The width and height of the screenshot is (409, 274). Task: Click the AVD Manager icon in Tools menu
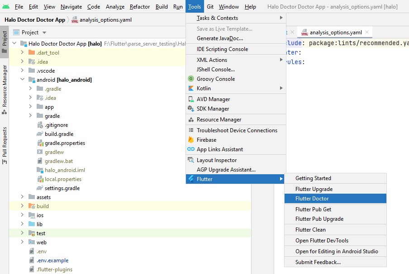[x=190, y=99]
